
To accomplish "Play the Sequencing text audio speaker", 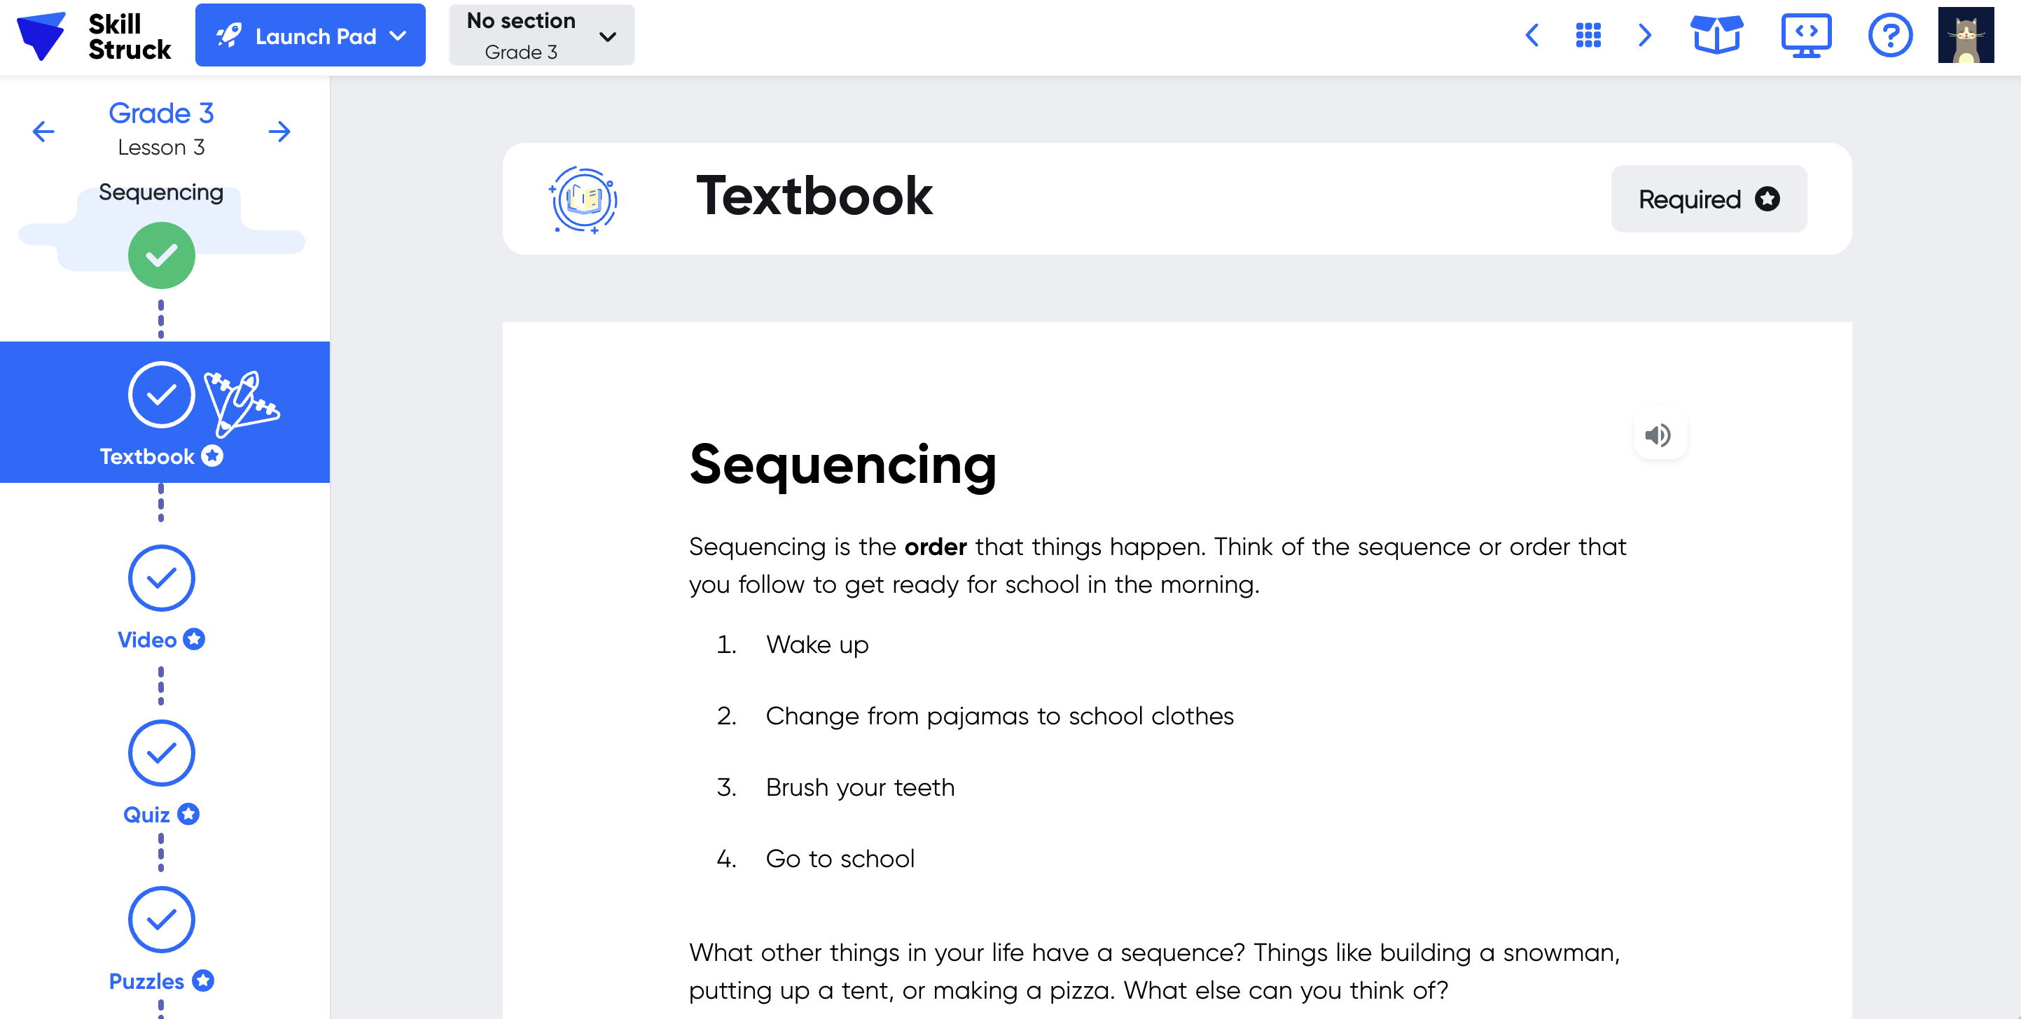I will point(1658,435).
